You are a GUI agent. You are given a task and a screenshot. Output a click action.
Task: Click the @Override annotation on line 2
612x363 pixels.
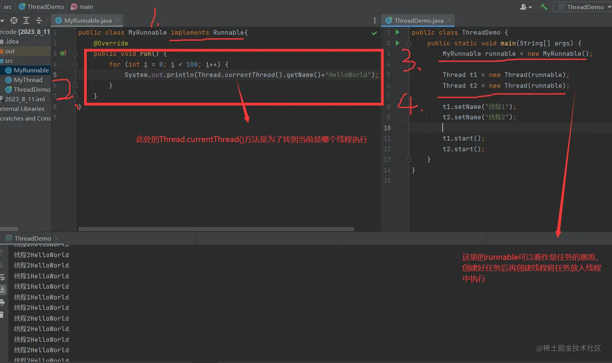110,43
